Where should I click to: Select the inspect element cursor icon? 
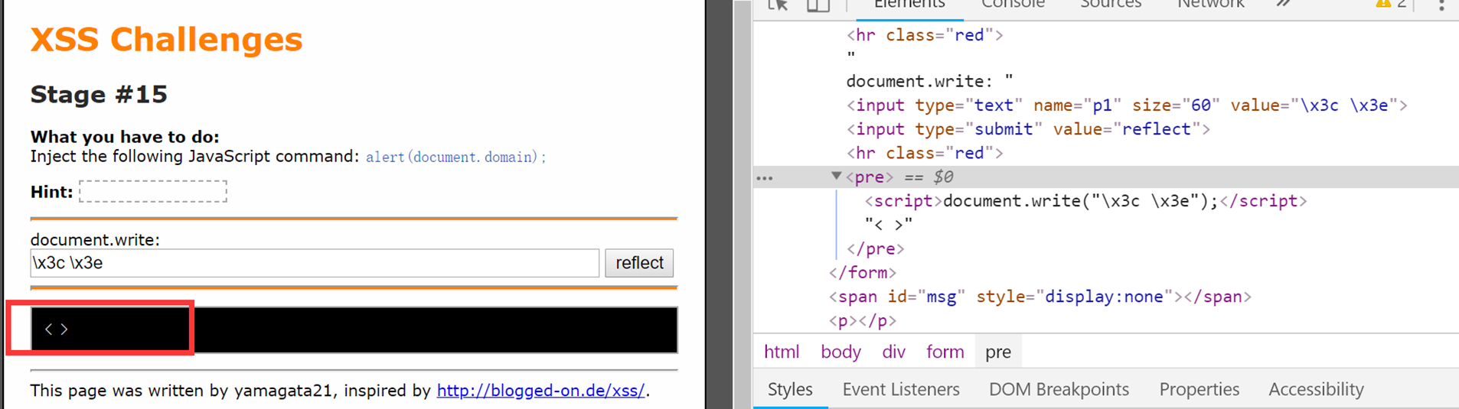coord(778,5)
